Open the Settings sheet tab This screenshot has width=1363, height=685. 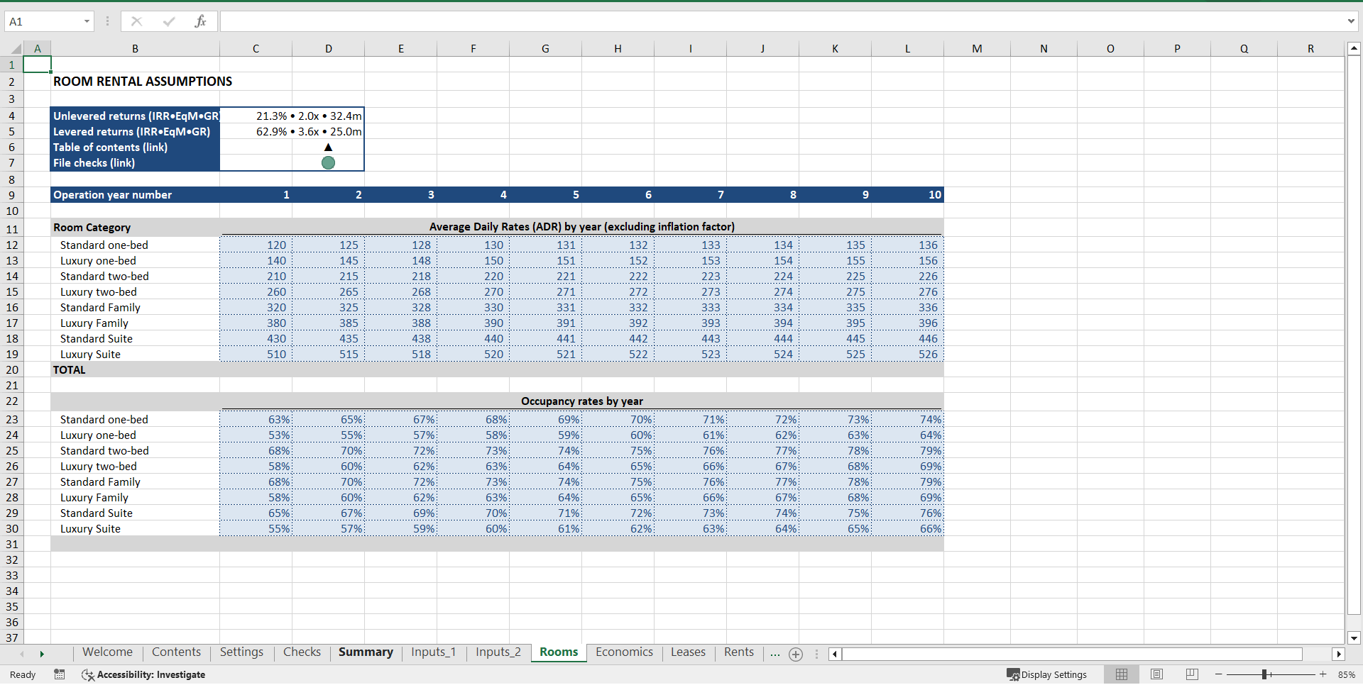[241, 652]
